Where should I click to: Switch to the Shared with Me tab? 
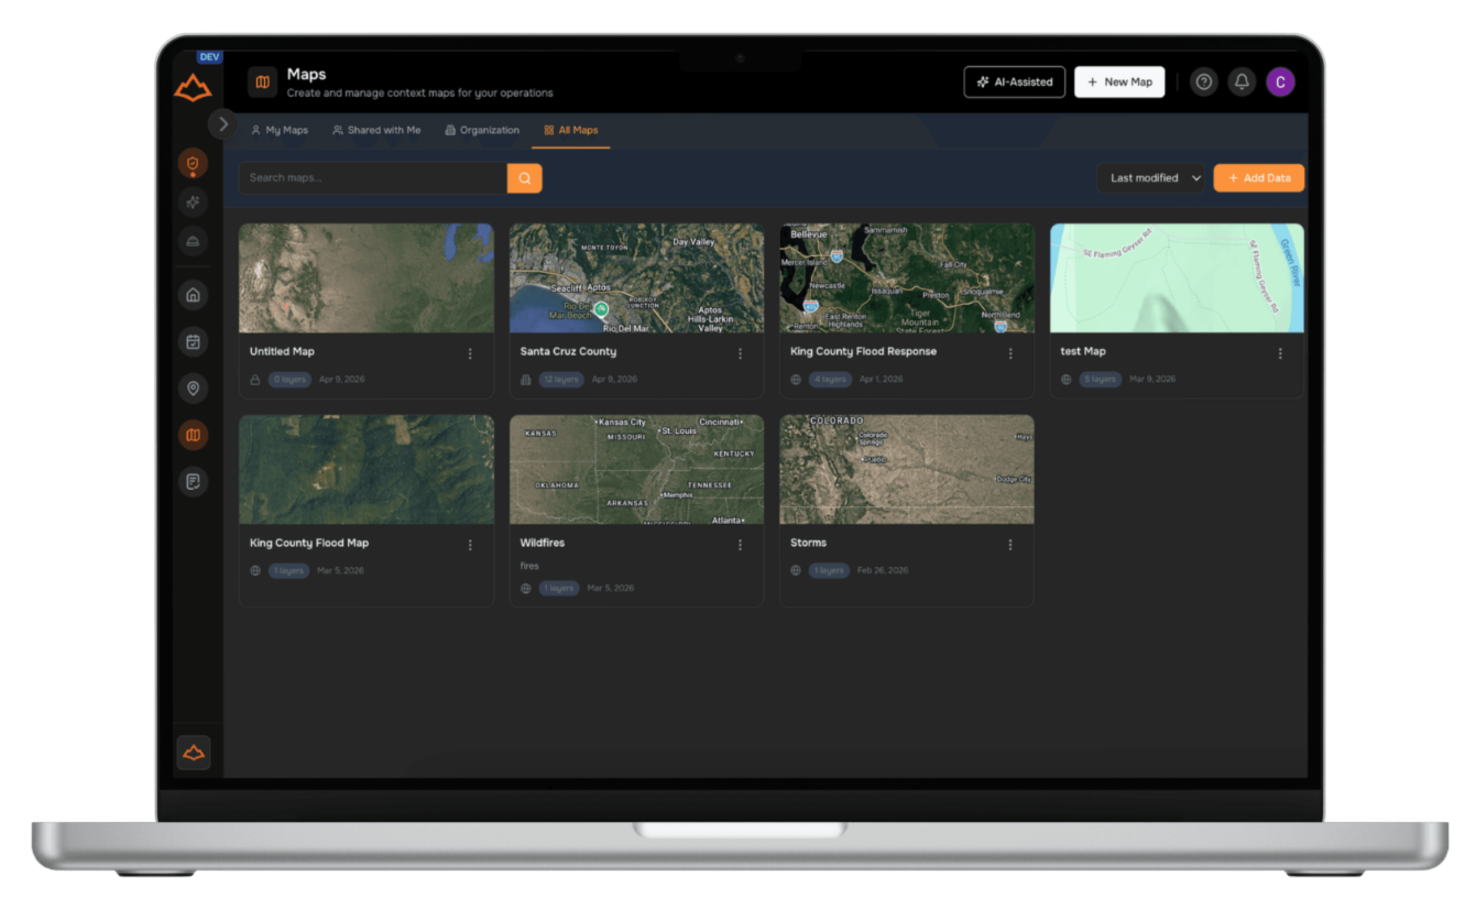(x=377, y=130)
